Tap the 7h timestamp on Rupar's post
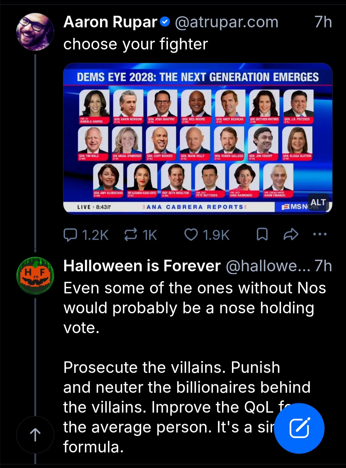 point(323,22)
